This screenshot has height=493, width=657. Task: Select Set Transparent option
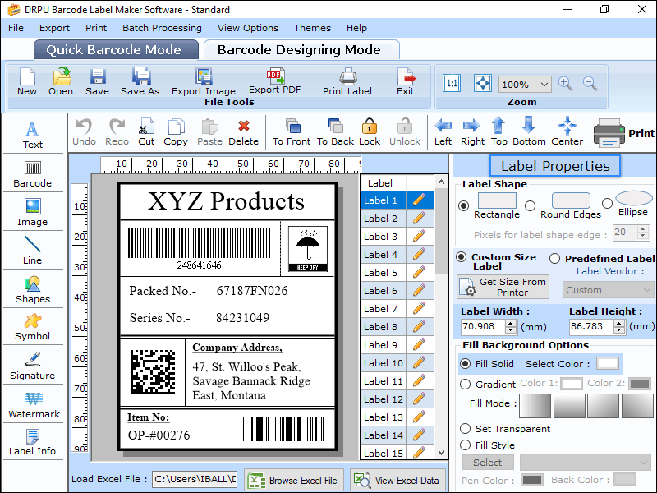465,429
